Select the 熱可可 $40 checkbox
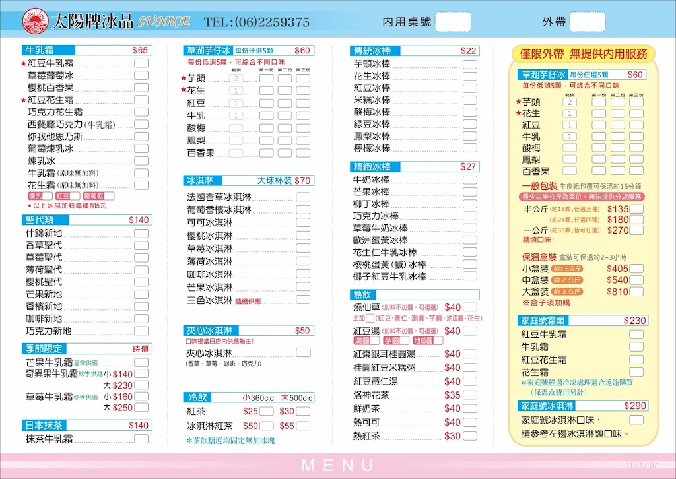The height and width of the screenshot is (479, 676). pos(469,422)
